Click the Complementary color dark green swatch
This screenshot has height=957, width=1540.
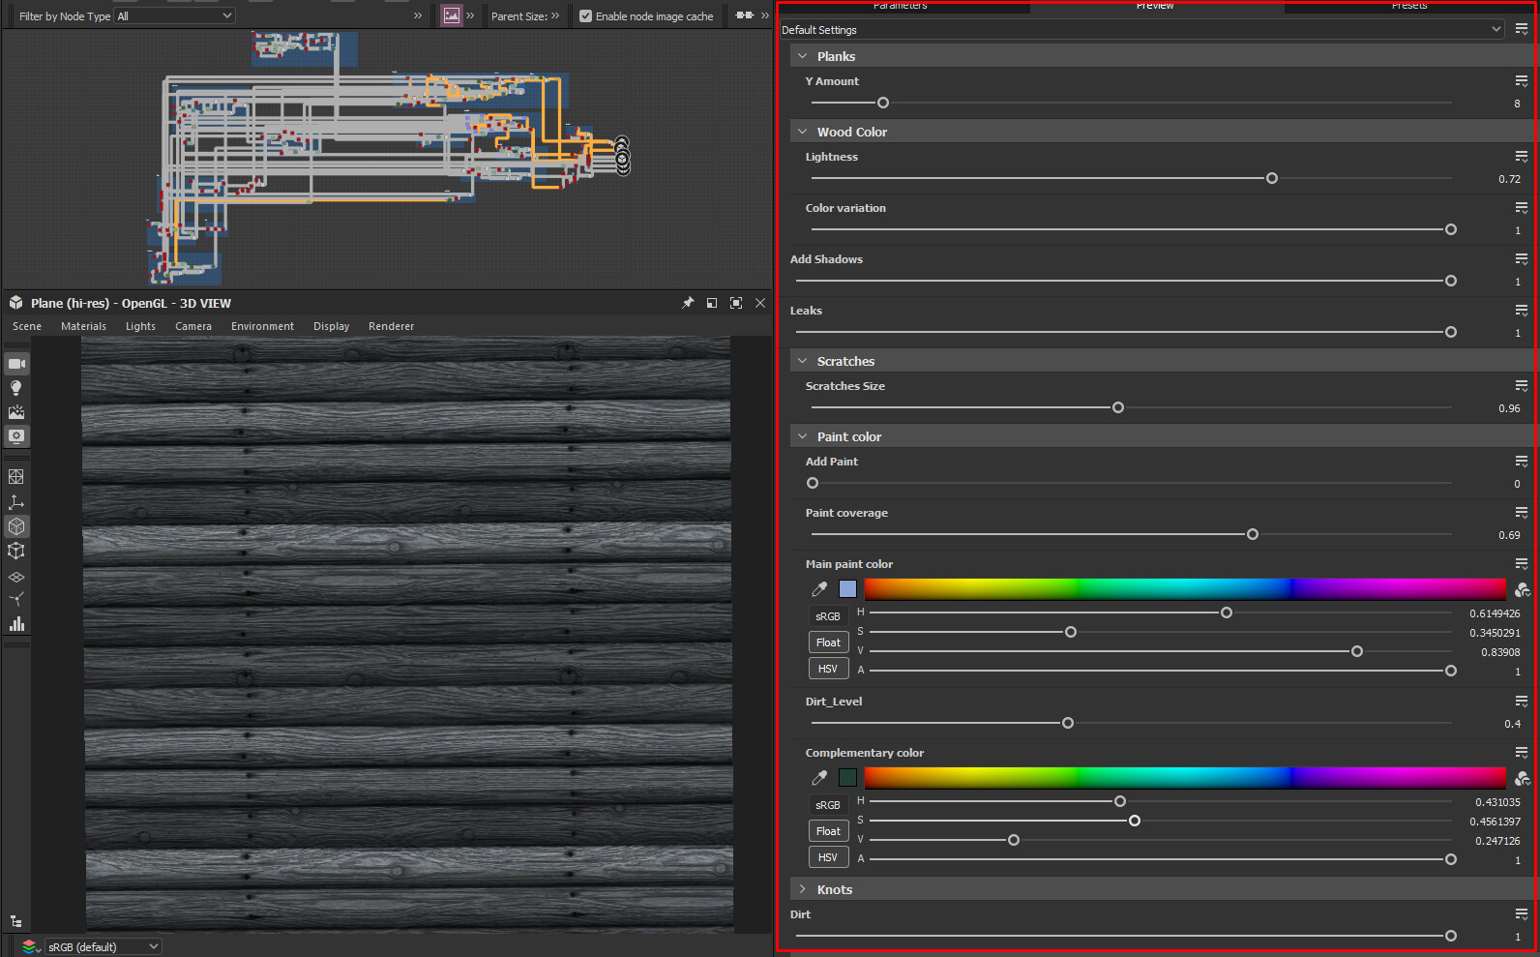847,778
